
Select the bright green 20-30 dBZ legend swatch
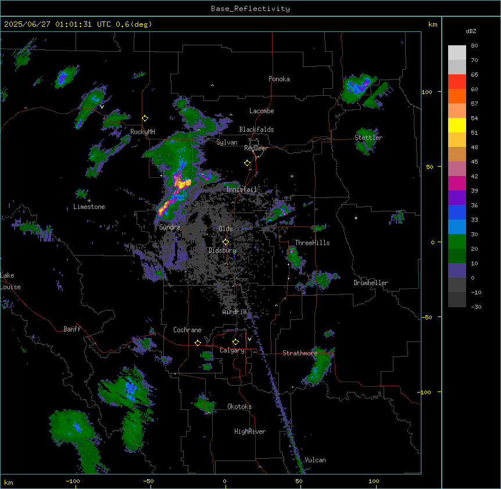(x=457, y=242)
